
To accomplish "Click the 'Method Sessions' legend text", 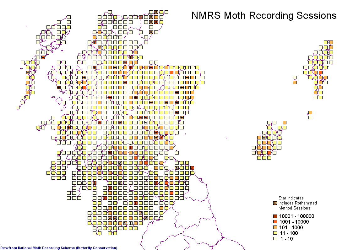I will tap(294, 208).
